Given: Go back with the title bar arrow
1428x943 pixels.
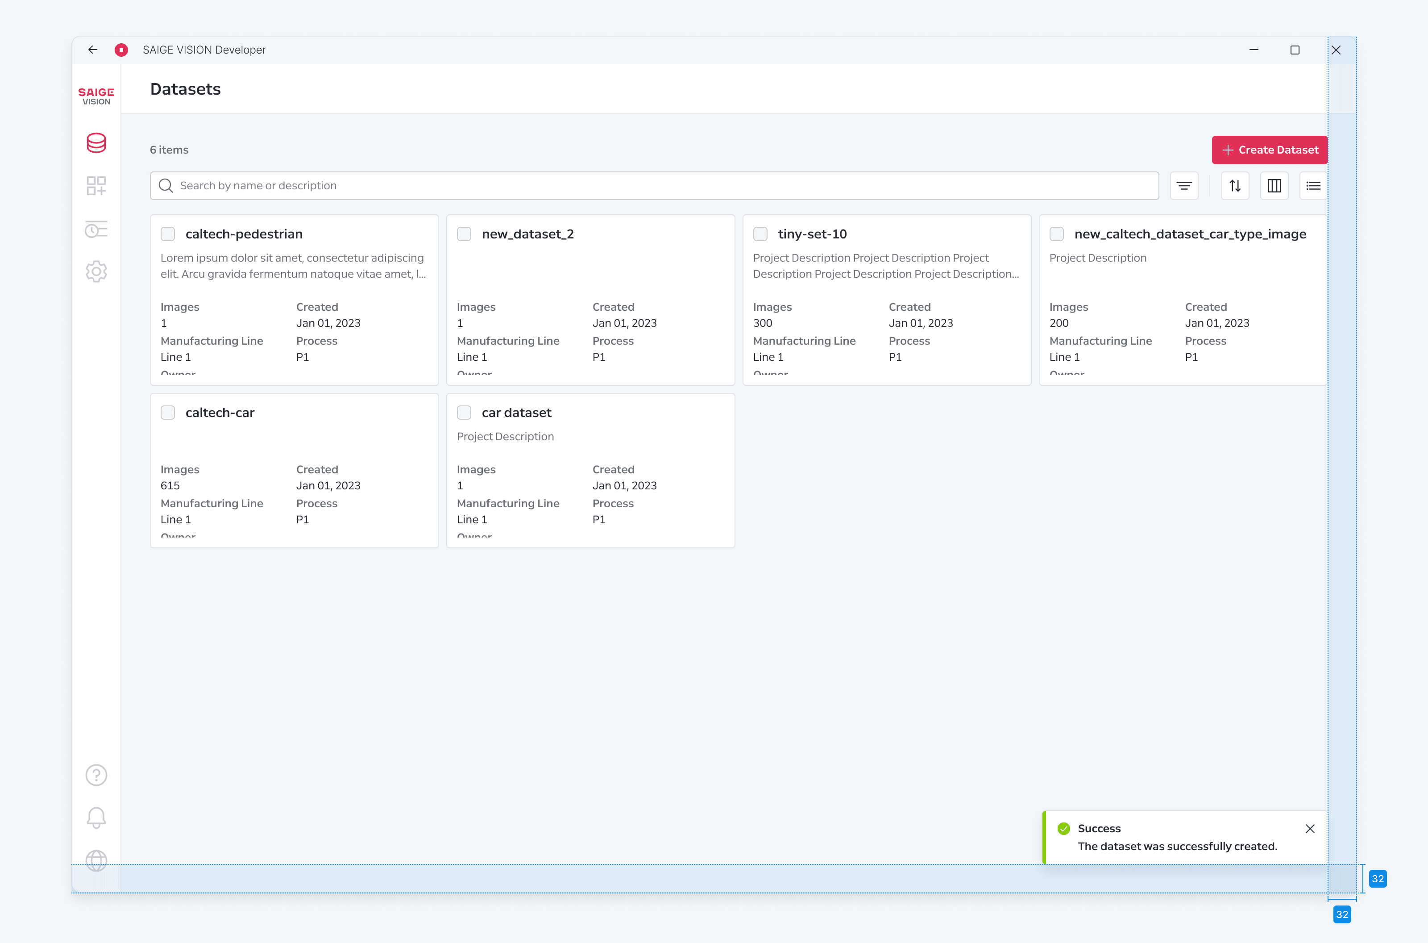Looking at the screenshot, I should 92,50.
